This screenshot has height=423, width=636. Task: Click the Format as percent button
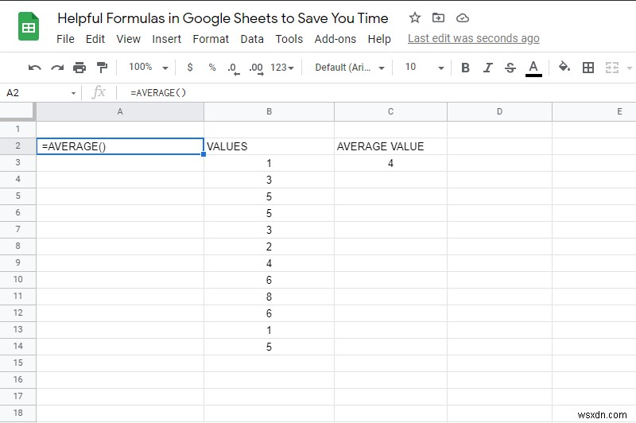[x=212, y=68]
